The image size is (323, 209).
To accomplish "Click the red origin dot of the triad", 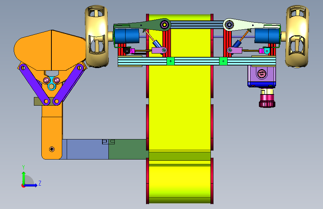I will [23, 186].
